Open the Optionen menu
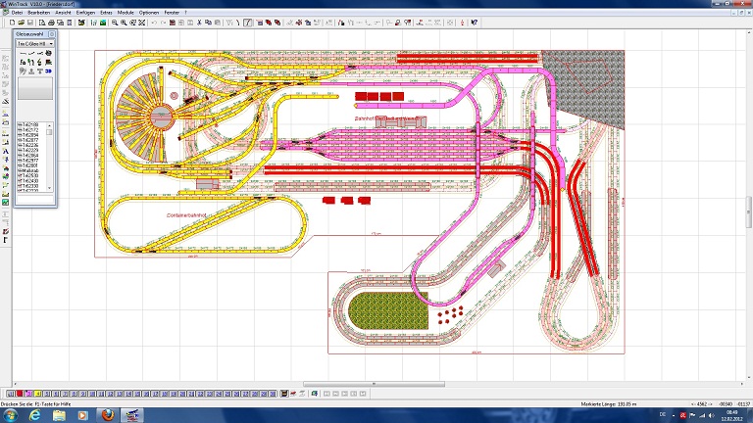753x423 pixels. 148,13
